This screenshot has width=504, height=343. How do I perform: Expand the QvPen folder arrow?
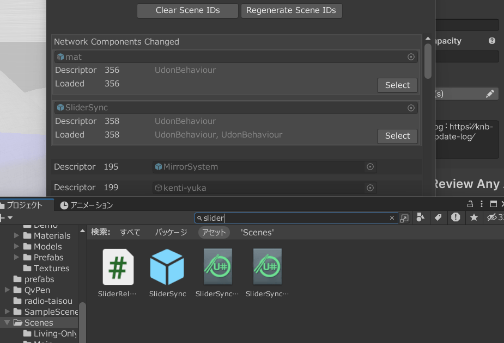pyautogui.click(x=8, y=290)
